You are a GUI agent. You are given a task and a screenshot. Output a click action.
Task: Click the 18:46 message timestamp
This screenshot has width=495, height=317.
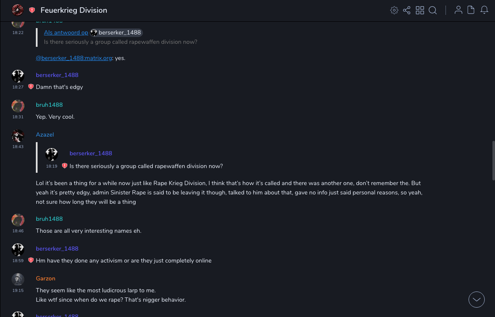tap(18, 231)
